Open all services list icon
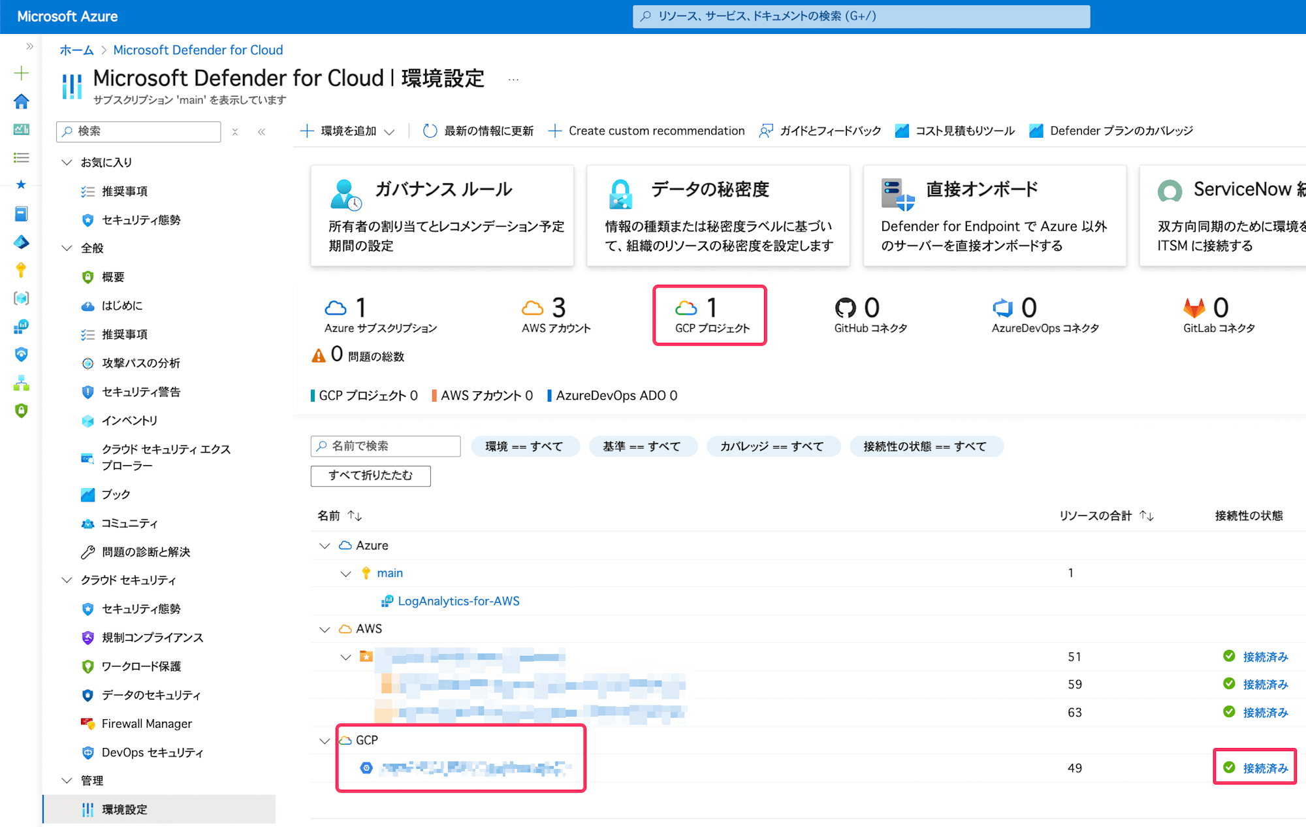The height and width of the screenshot is (827, 1306). tap(22, 157)
